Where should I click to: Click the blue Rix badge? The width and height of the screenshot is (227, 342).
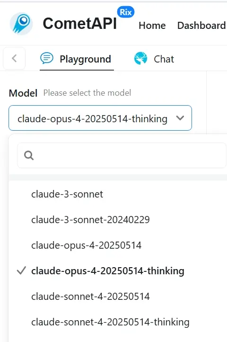(126, 12)
